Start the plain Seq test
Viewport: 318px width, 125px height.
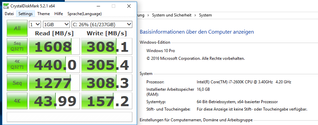[17, 83]
